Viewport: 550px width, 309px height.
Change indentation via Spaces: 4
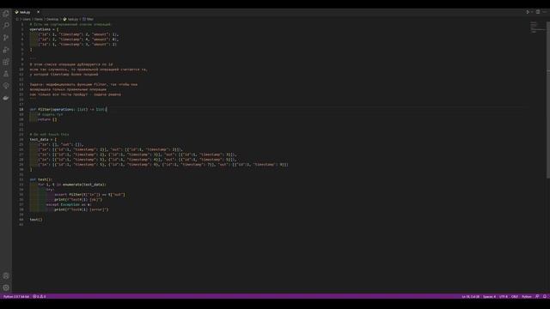(x=489, y=297)
